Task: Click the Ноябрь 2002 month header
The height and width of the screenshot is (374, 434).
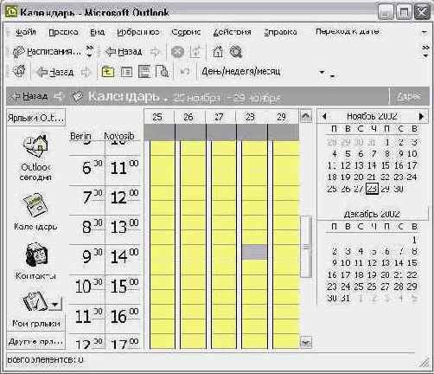Action: pyautogui.click(x=372, y=116)
